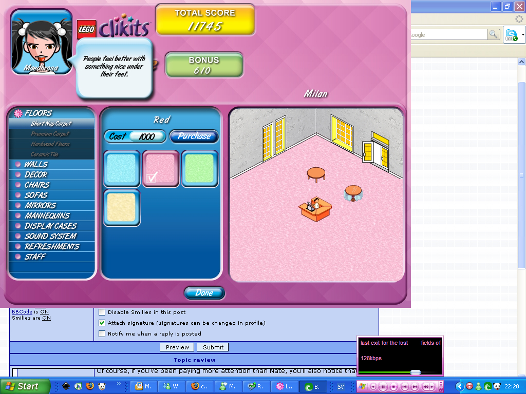Click the browser Google search field
Image resolution: width=526 pixels, height=394 pixels.
coord(449,35)
